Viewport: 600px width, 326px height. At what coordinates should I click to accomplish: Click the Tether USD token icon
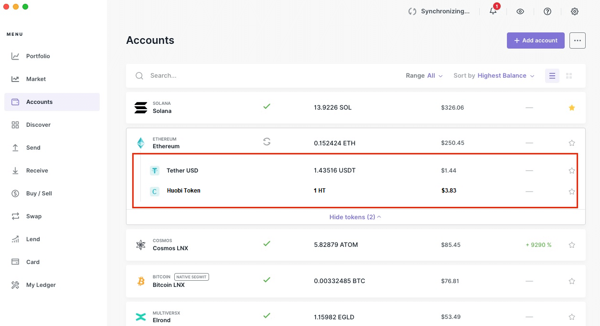154,171
